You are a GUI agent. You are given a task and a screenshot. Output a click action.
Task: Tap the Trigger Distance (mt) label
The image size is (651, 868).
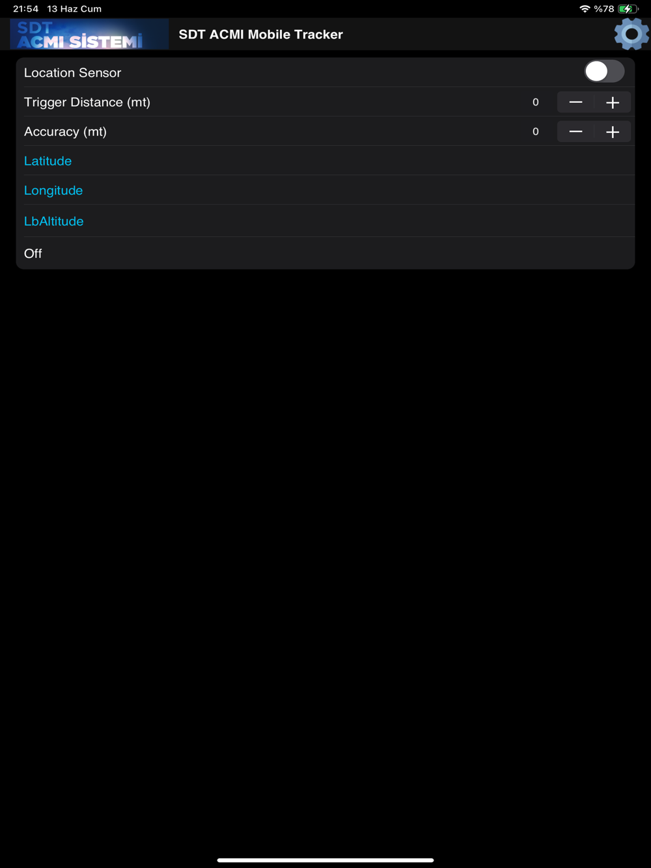(87, 102)
